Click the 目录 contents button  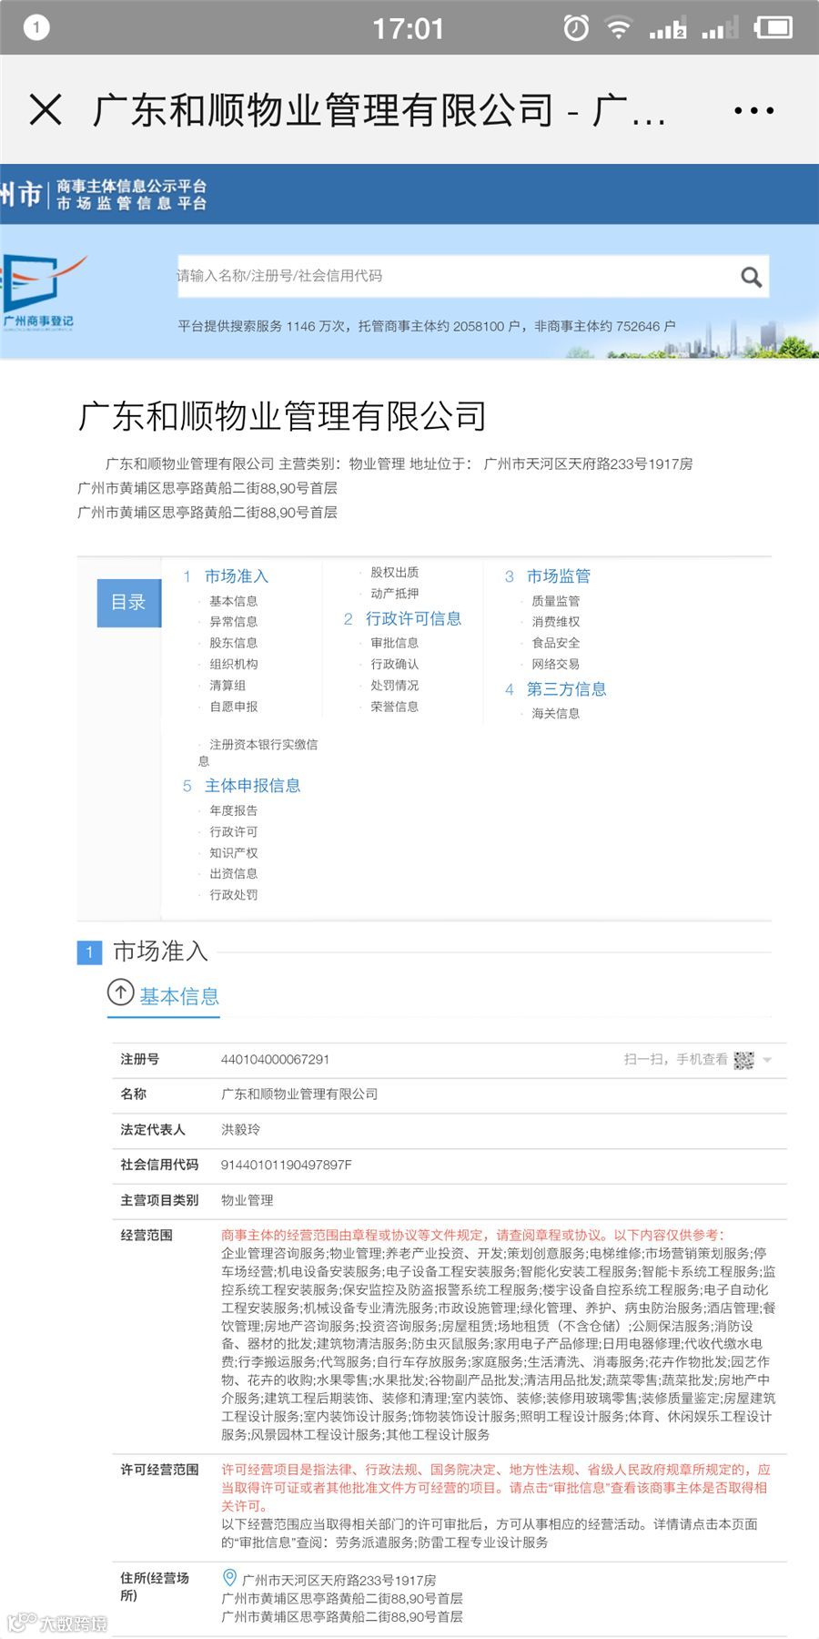(x=128, y=602)
